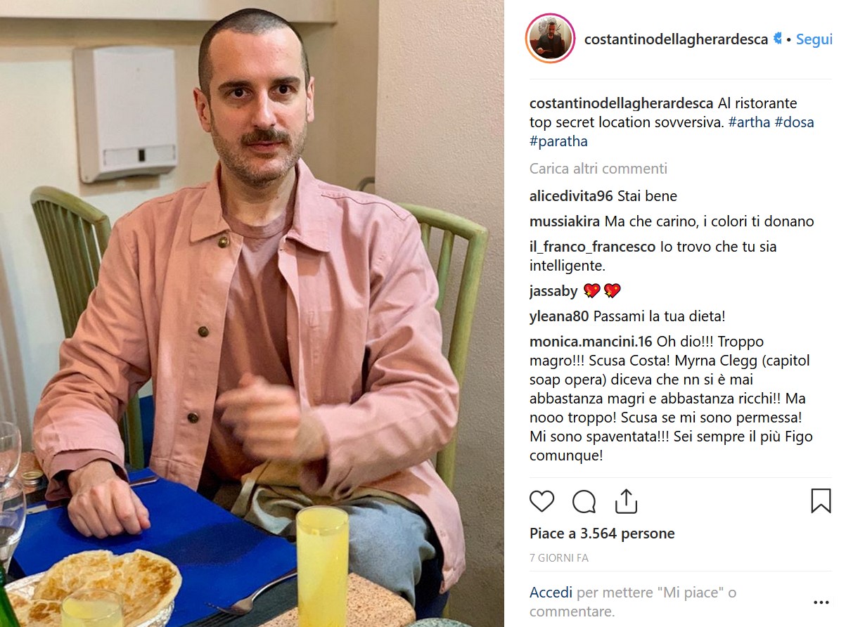Click Accedi to log in

point(551,593)
